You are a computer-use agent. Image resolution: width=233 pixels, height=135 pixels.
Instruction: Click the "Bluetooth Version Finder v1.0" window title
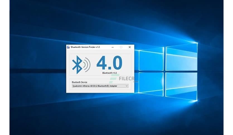(x=85, y=47)
